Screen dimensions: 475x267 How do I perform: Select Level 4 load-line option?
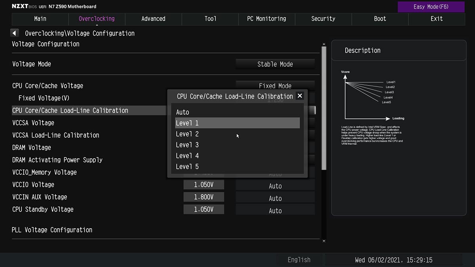click(237, 156)
